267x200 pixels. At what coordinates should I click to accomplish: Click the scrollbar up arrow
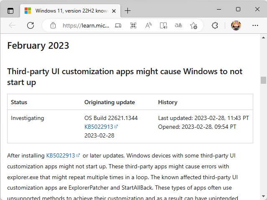coord(263,37)
